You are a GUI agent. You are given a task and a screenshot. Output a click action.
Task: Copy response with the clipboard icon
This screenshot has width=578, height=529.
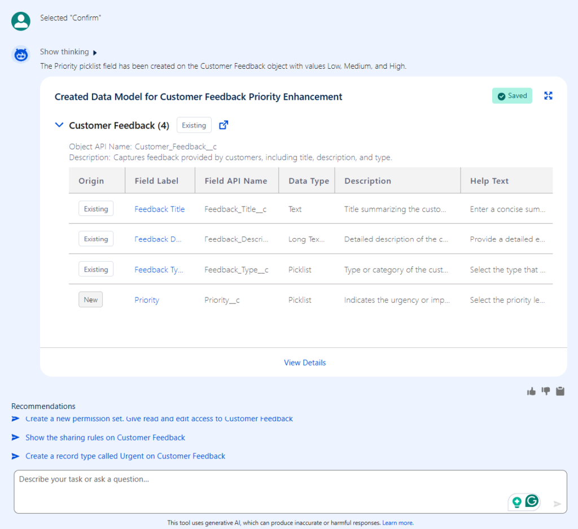(560, 391)
